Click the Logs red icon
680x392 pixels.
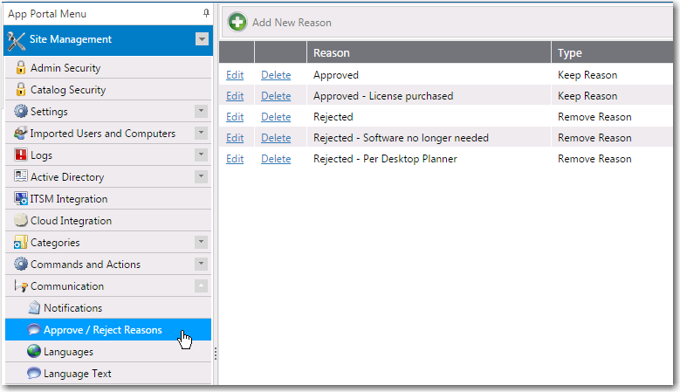[21, 155]
